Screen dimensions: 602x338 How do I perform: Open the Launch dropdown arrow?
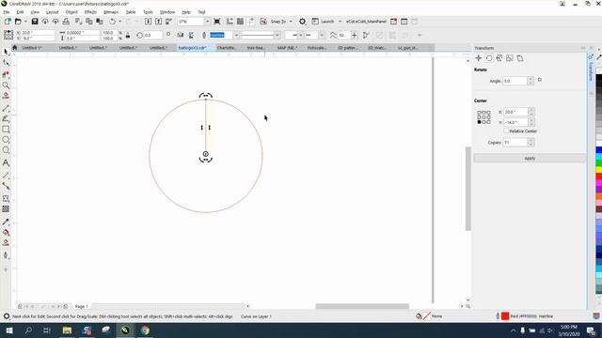tap(340, 22)
